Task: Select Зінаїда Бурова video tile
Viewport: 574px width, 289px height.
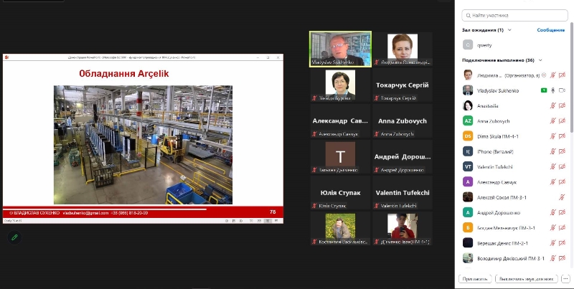Action: click(x=340, y=85)
